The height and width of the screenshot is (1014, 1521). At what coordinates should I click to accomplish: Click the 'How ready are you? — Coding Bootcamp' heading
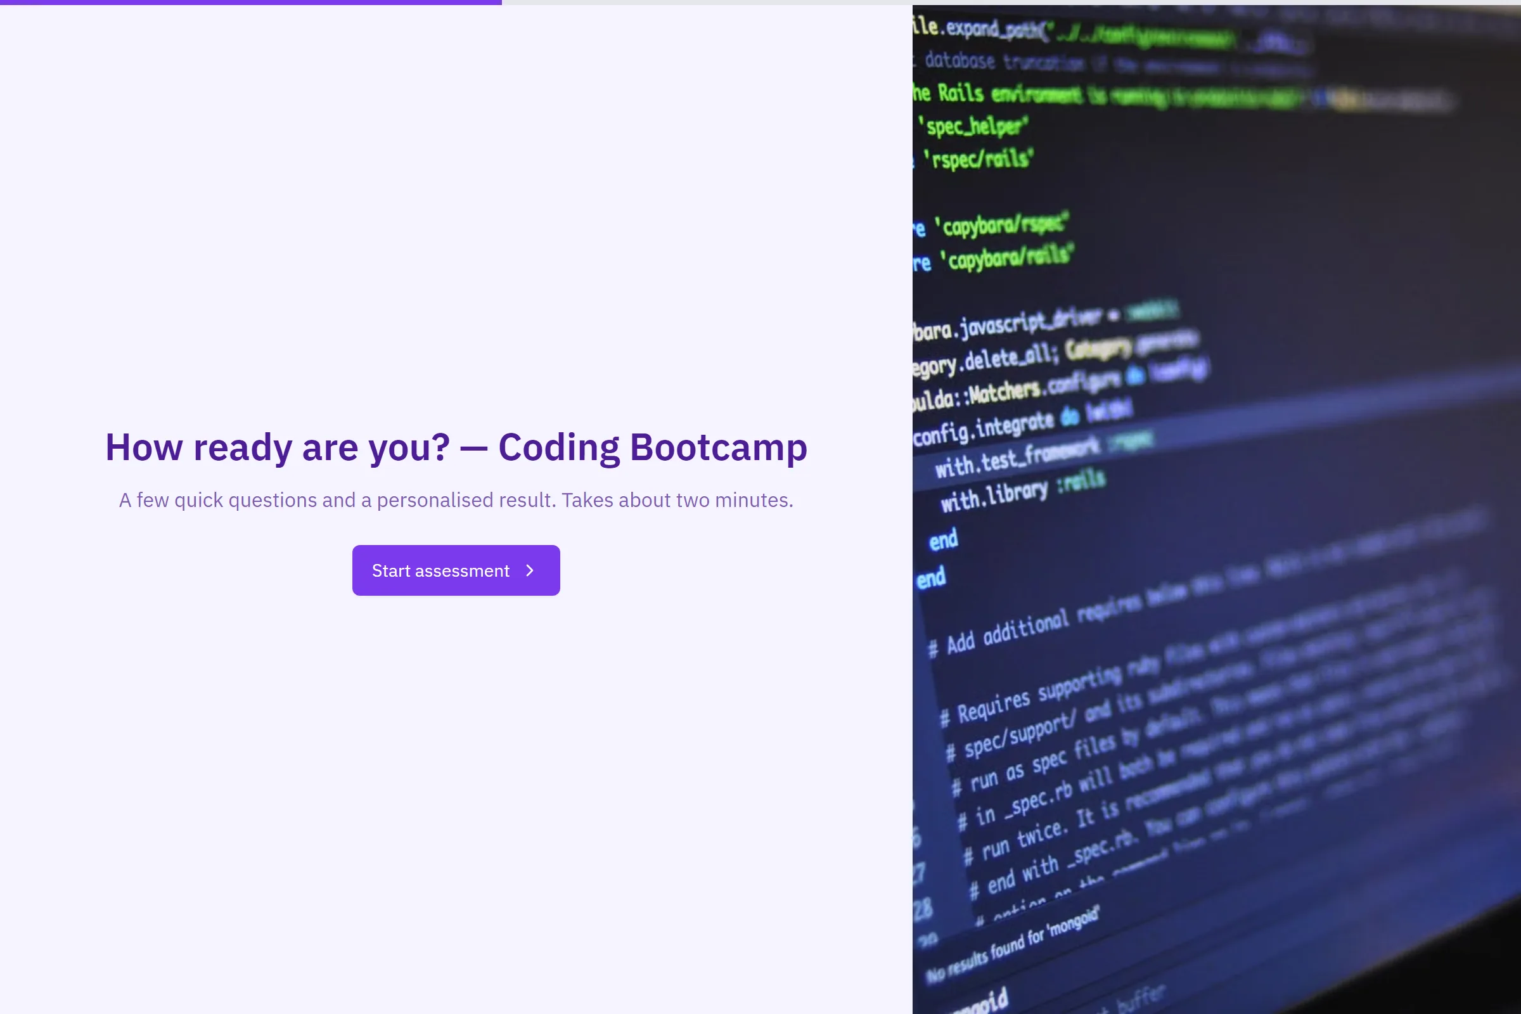tap(456, 447)
